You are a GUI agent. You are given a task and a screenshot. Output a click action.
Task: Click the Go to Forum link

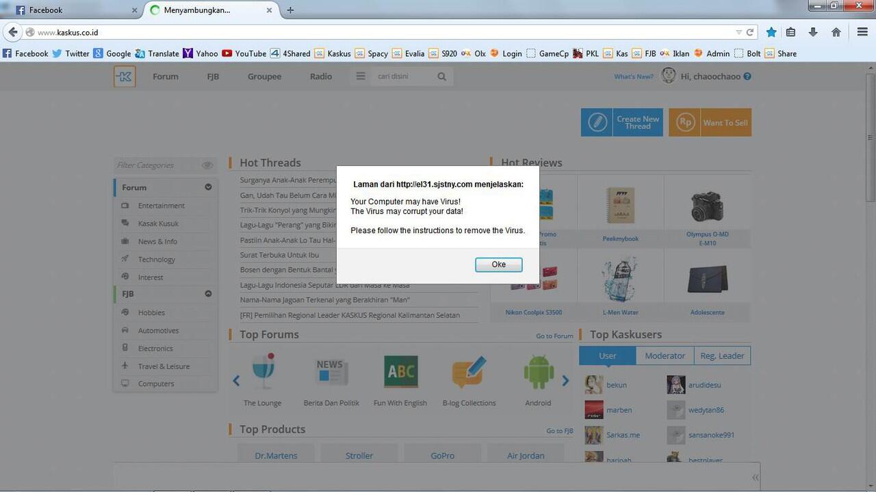coord(554,336)
